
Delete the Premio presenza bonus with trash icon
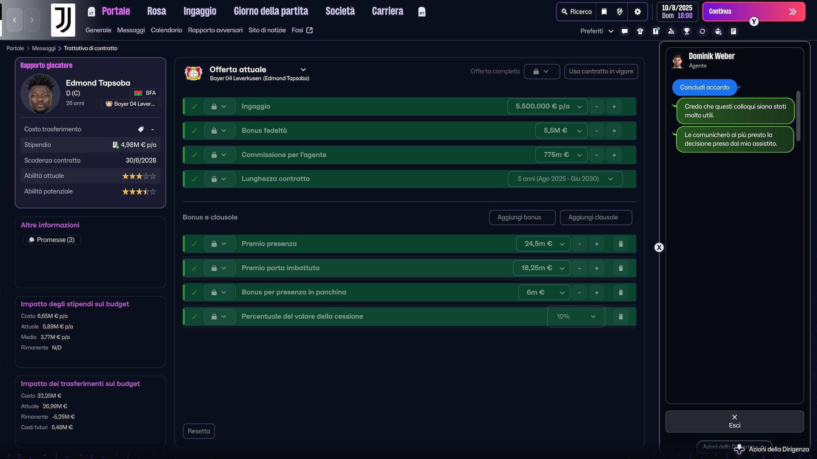620,244
